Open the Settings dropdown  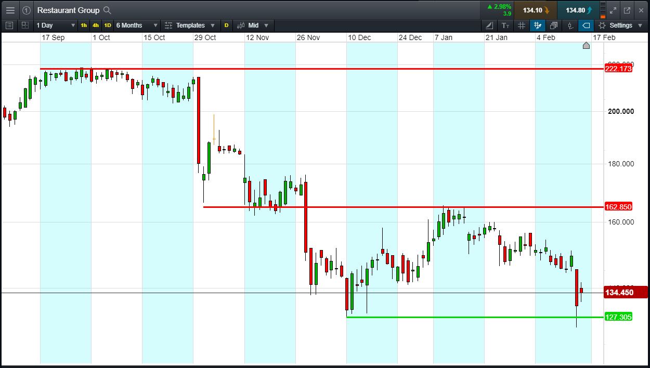(x=621, y=25)
